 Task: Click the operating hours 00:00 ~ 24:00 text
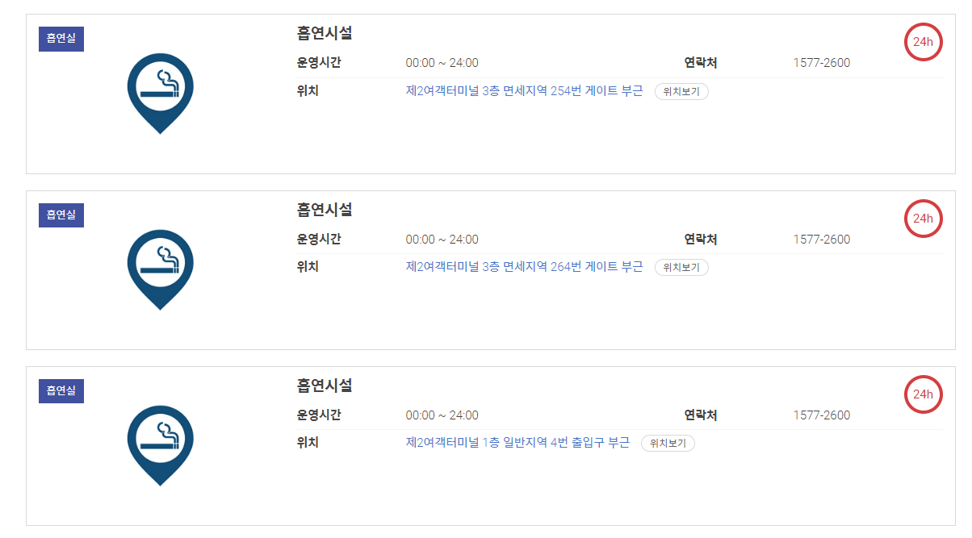(442, 62)
